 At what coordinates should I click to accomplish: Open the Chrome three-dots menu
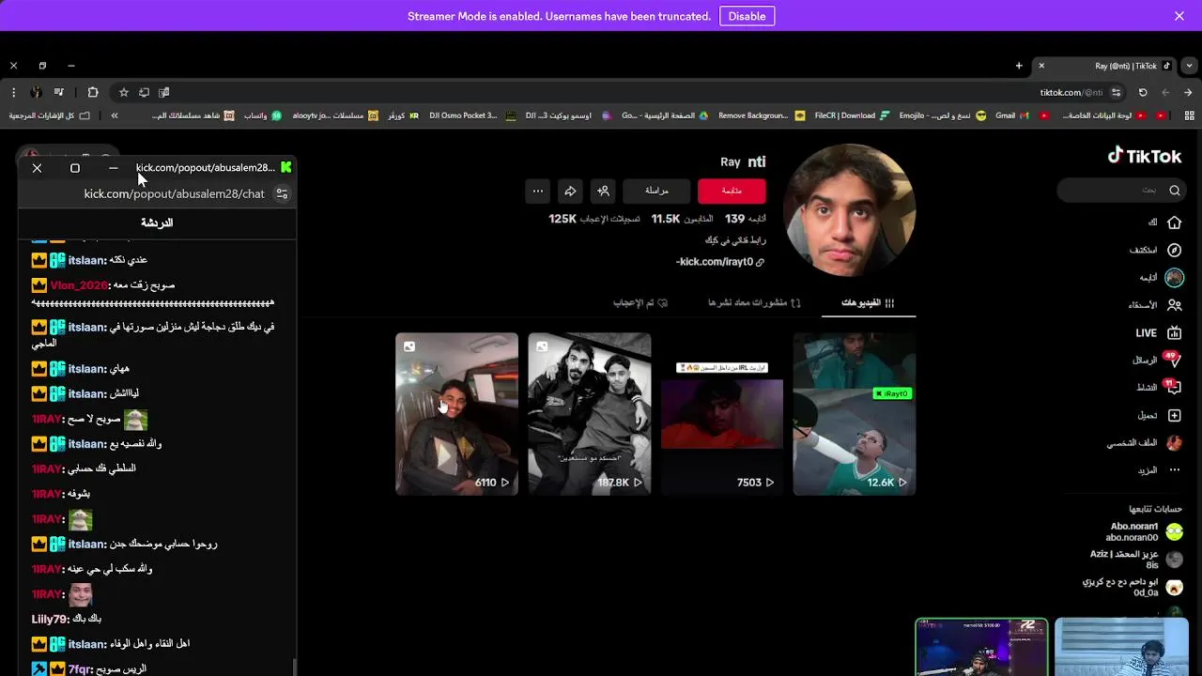[13, 92]
